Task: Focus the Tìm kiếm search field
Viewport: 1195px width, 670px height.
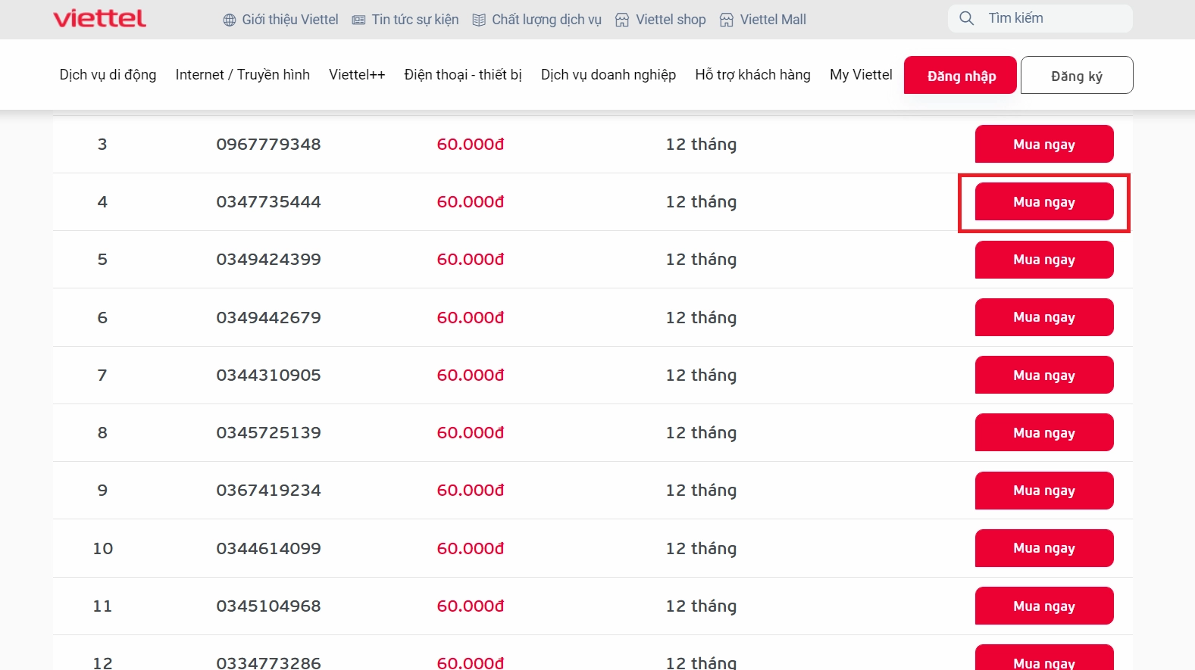Action: point(1040,18)
